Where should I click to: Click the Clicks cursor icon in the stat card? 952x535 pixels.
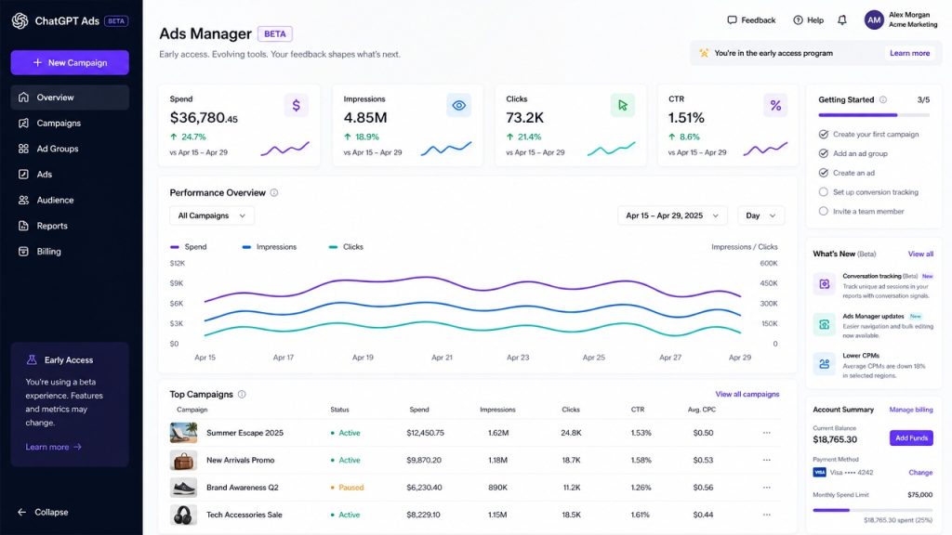coord(622,106)
